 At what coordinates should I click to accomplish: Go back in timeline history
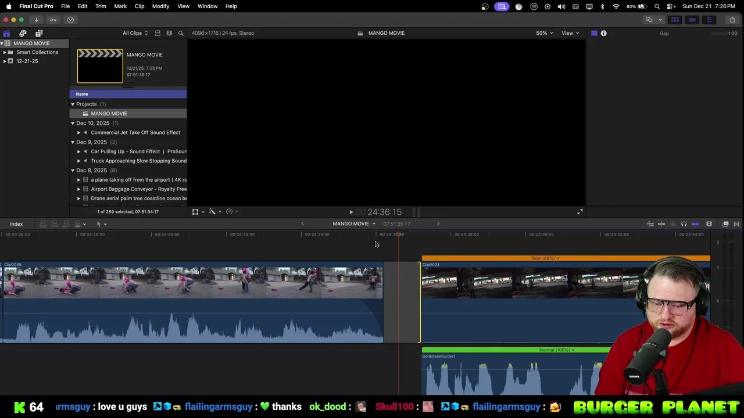(302, 224)
